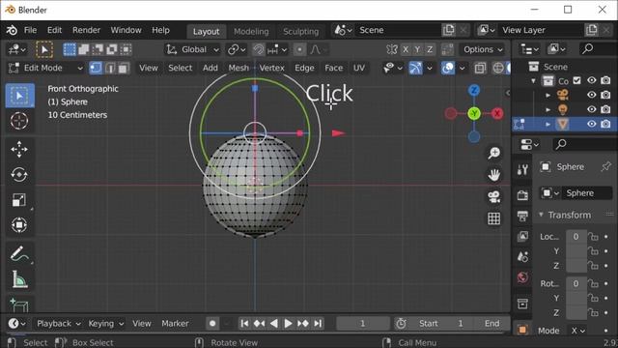
Task: Open rotation Mode dropdown
Action: coord(577,331)
